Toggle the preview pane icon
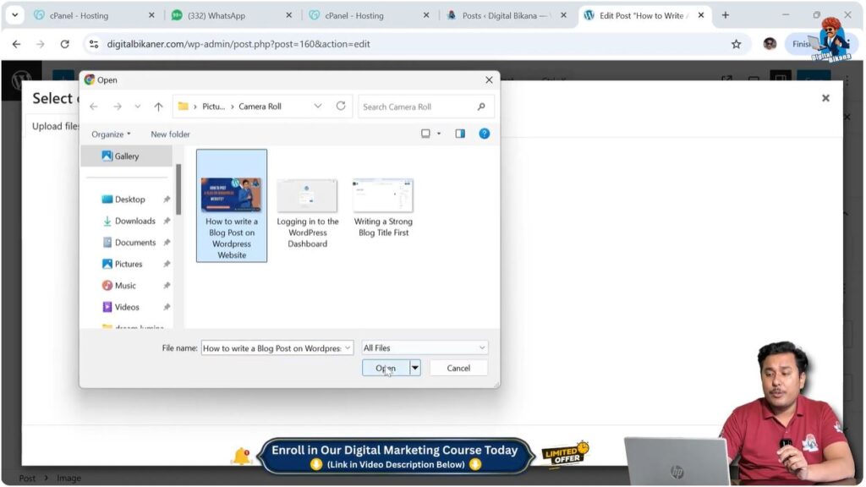Viewport: 866px width, 487px height. (x=460, y=134)
